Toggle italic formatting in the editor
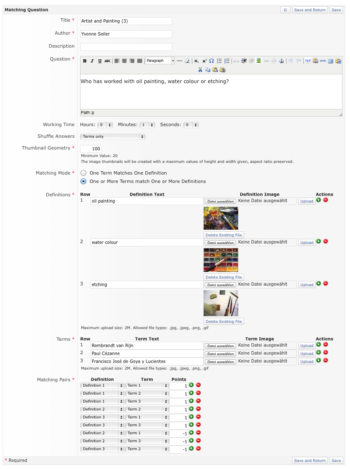 point(92,61)
